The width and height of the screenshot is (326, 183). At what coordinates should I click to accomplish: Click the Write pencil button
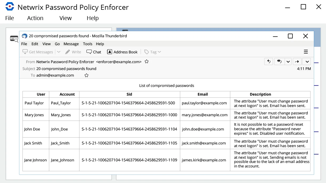click(x=73, y=52)
